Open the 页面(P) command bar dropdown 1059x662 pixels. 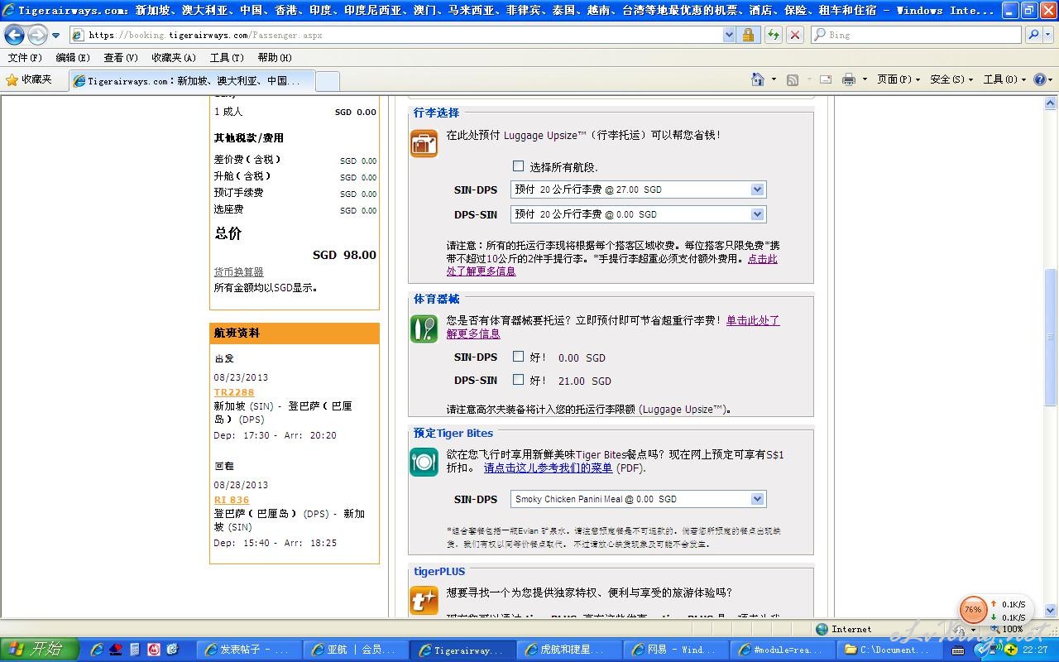pos(898,79)
